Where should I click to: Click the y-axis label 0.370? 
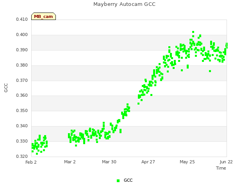pos(22,80)
